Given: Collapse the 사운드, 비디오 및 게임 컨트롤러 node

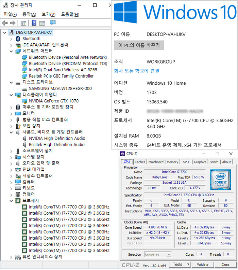Looking at the screenshot, I should (x=11, y=132).
